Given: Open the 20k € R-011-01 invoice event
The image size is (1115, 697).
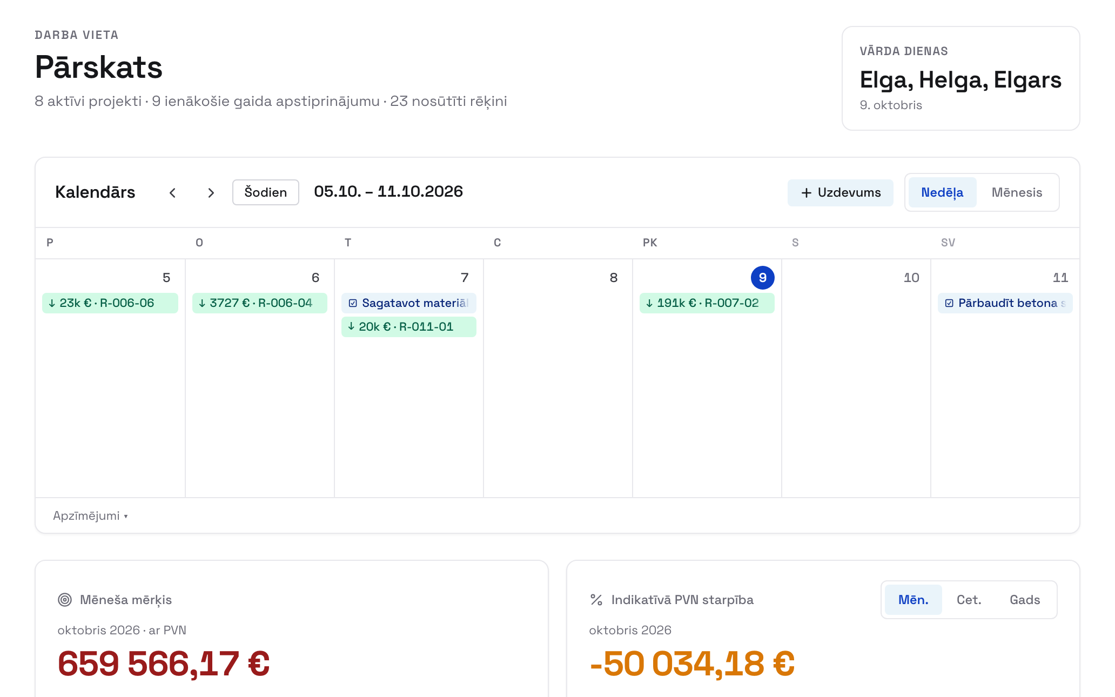Looking at the screenshot, I should click(409, 327).
